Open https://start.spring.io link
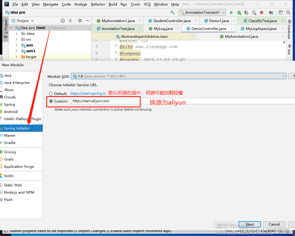Screen dimensions: 295x236 click(88, 93)
